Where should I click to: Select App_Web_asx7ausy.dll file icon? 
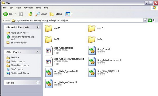click(x=49, y=84)
